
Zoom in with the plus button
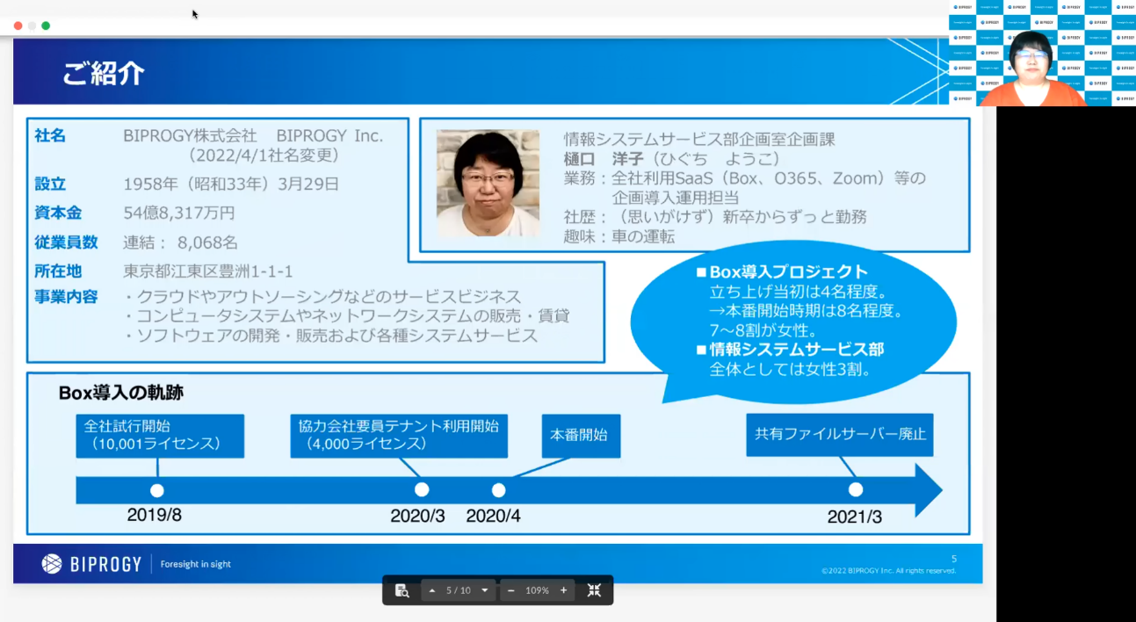pyautogui.click(x=564, y=590)
